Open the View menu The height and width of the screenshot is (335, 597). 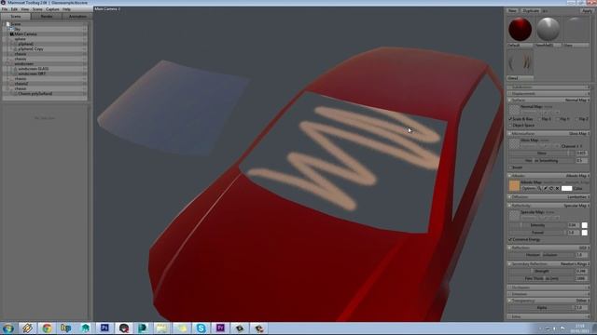point(25,9)
